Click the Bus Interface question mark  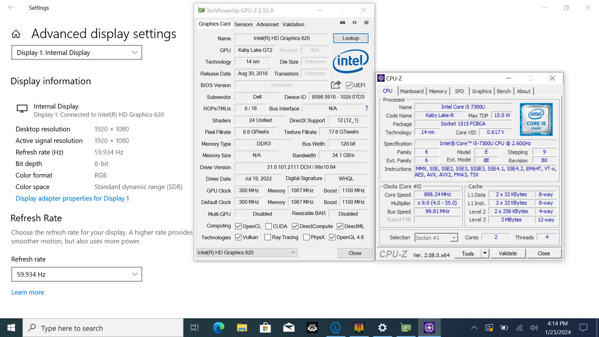coord(367,108)
